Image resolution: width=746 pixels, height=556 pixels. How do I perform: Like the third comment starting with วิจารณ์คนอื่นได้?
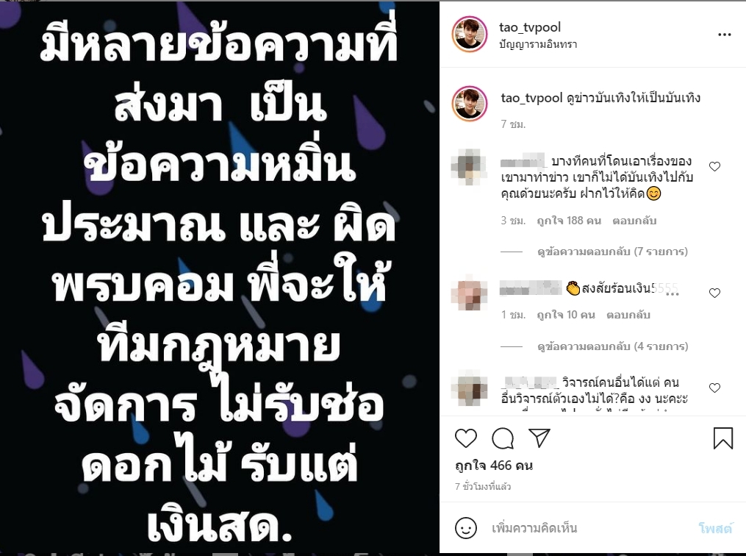pyautogui.click(x=714, y=388)
